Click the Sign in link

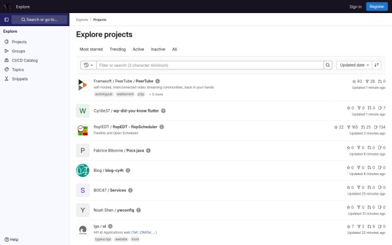point(355,7)
